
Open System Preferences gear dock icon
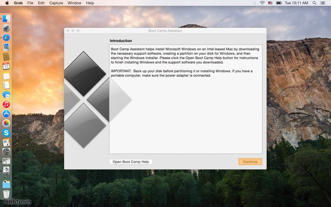pos(6,152)
